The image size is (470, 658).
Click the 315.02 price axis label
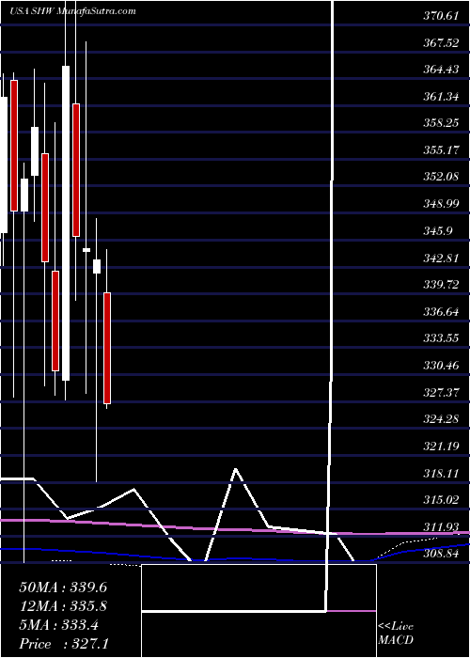(442, 500)
